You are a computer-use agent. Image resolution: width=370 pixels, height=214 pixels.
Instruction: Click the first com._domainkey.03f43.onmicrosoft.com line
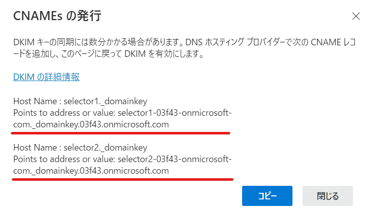[91, 123]
